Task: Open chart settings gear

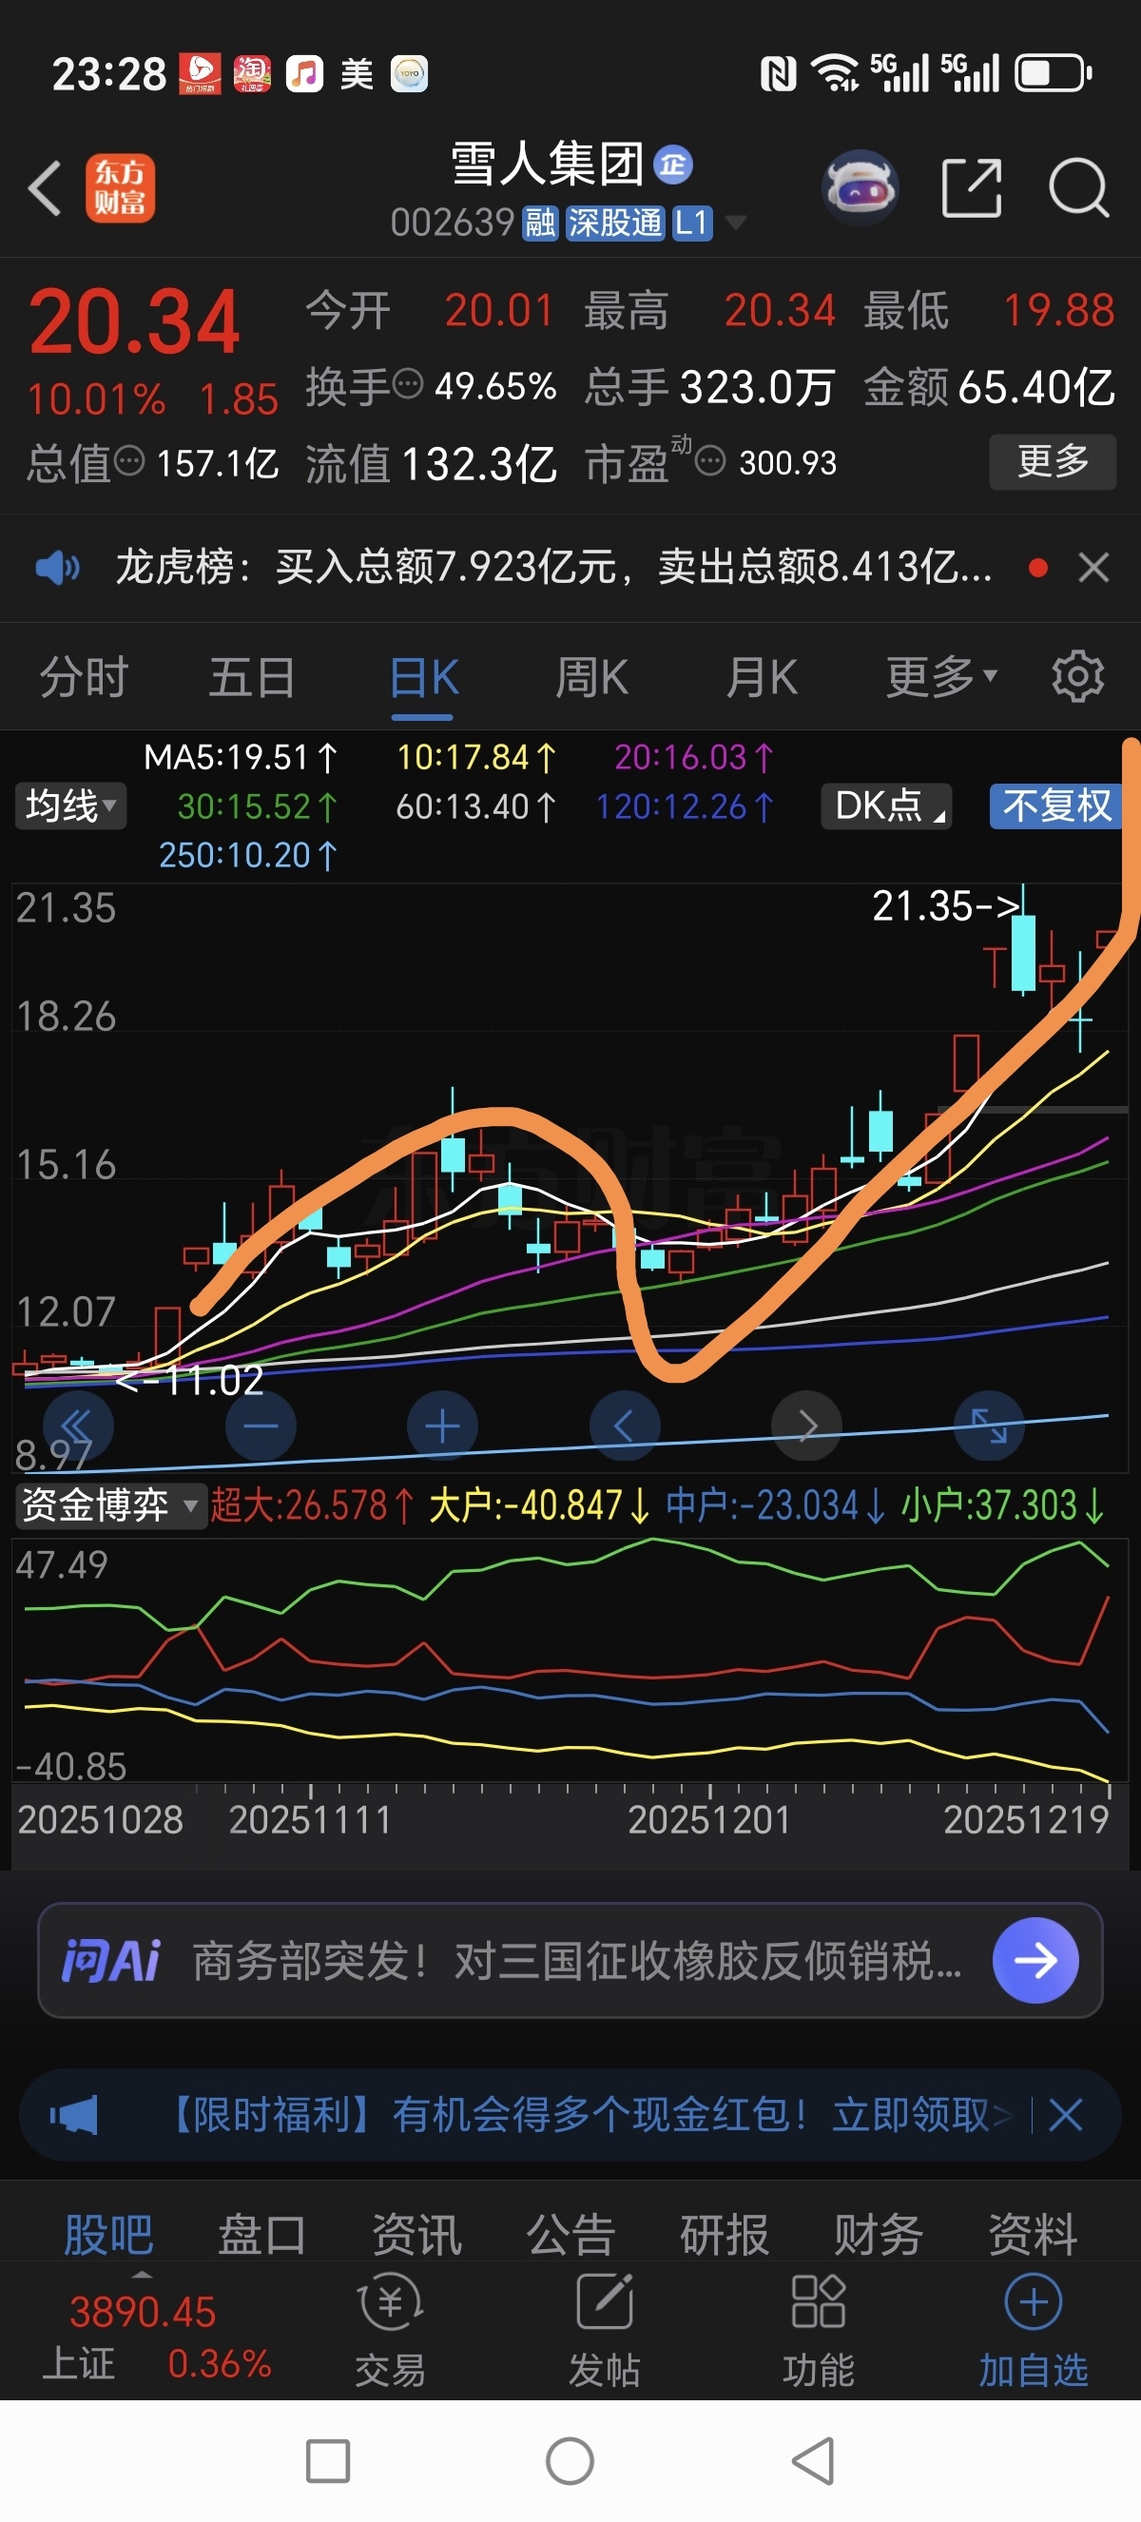Action: click(1077, 675)
